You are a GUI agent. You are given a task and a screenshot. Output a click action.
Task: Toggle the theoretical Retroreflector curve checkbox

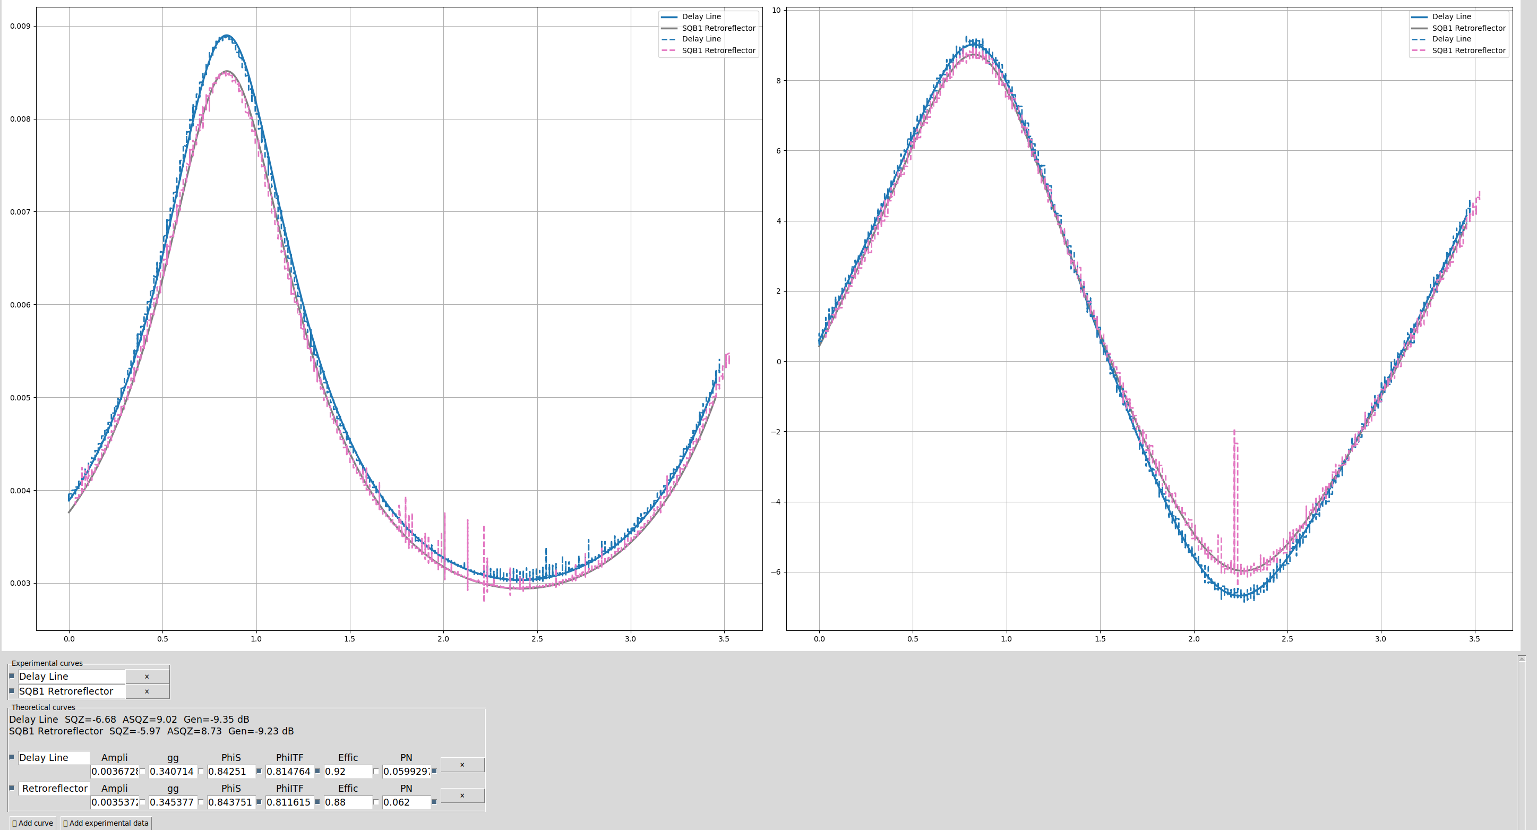pos(12,788)
